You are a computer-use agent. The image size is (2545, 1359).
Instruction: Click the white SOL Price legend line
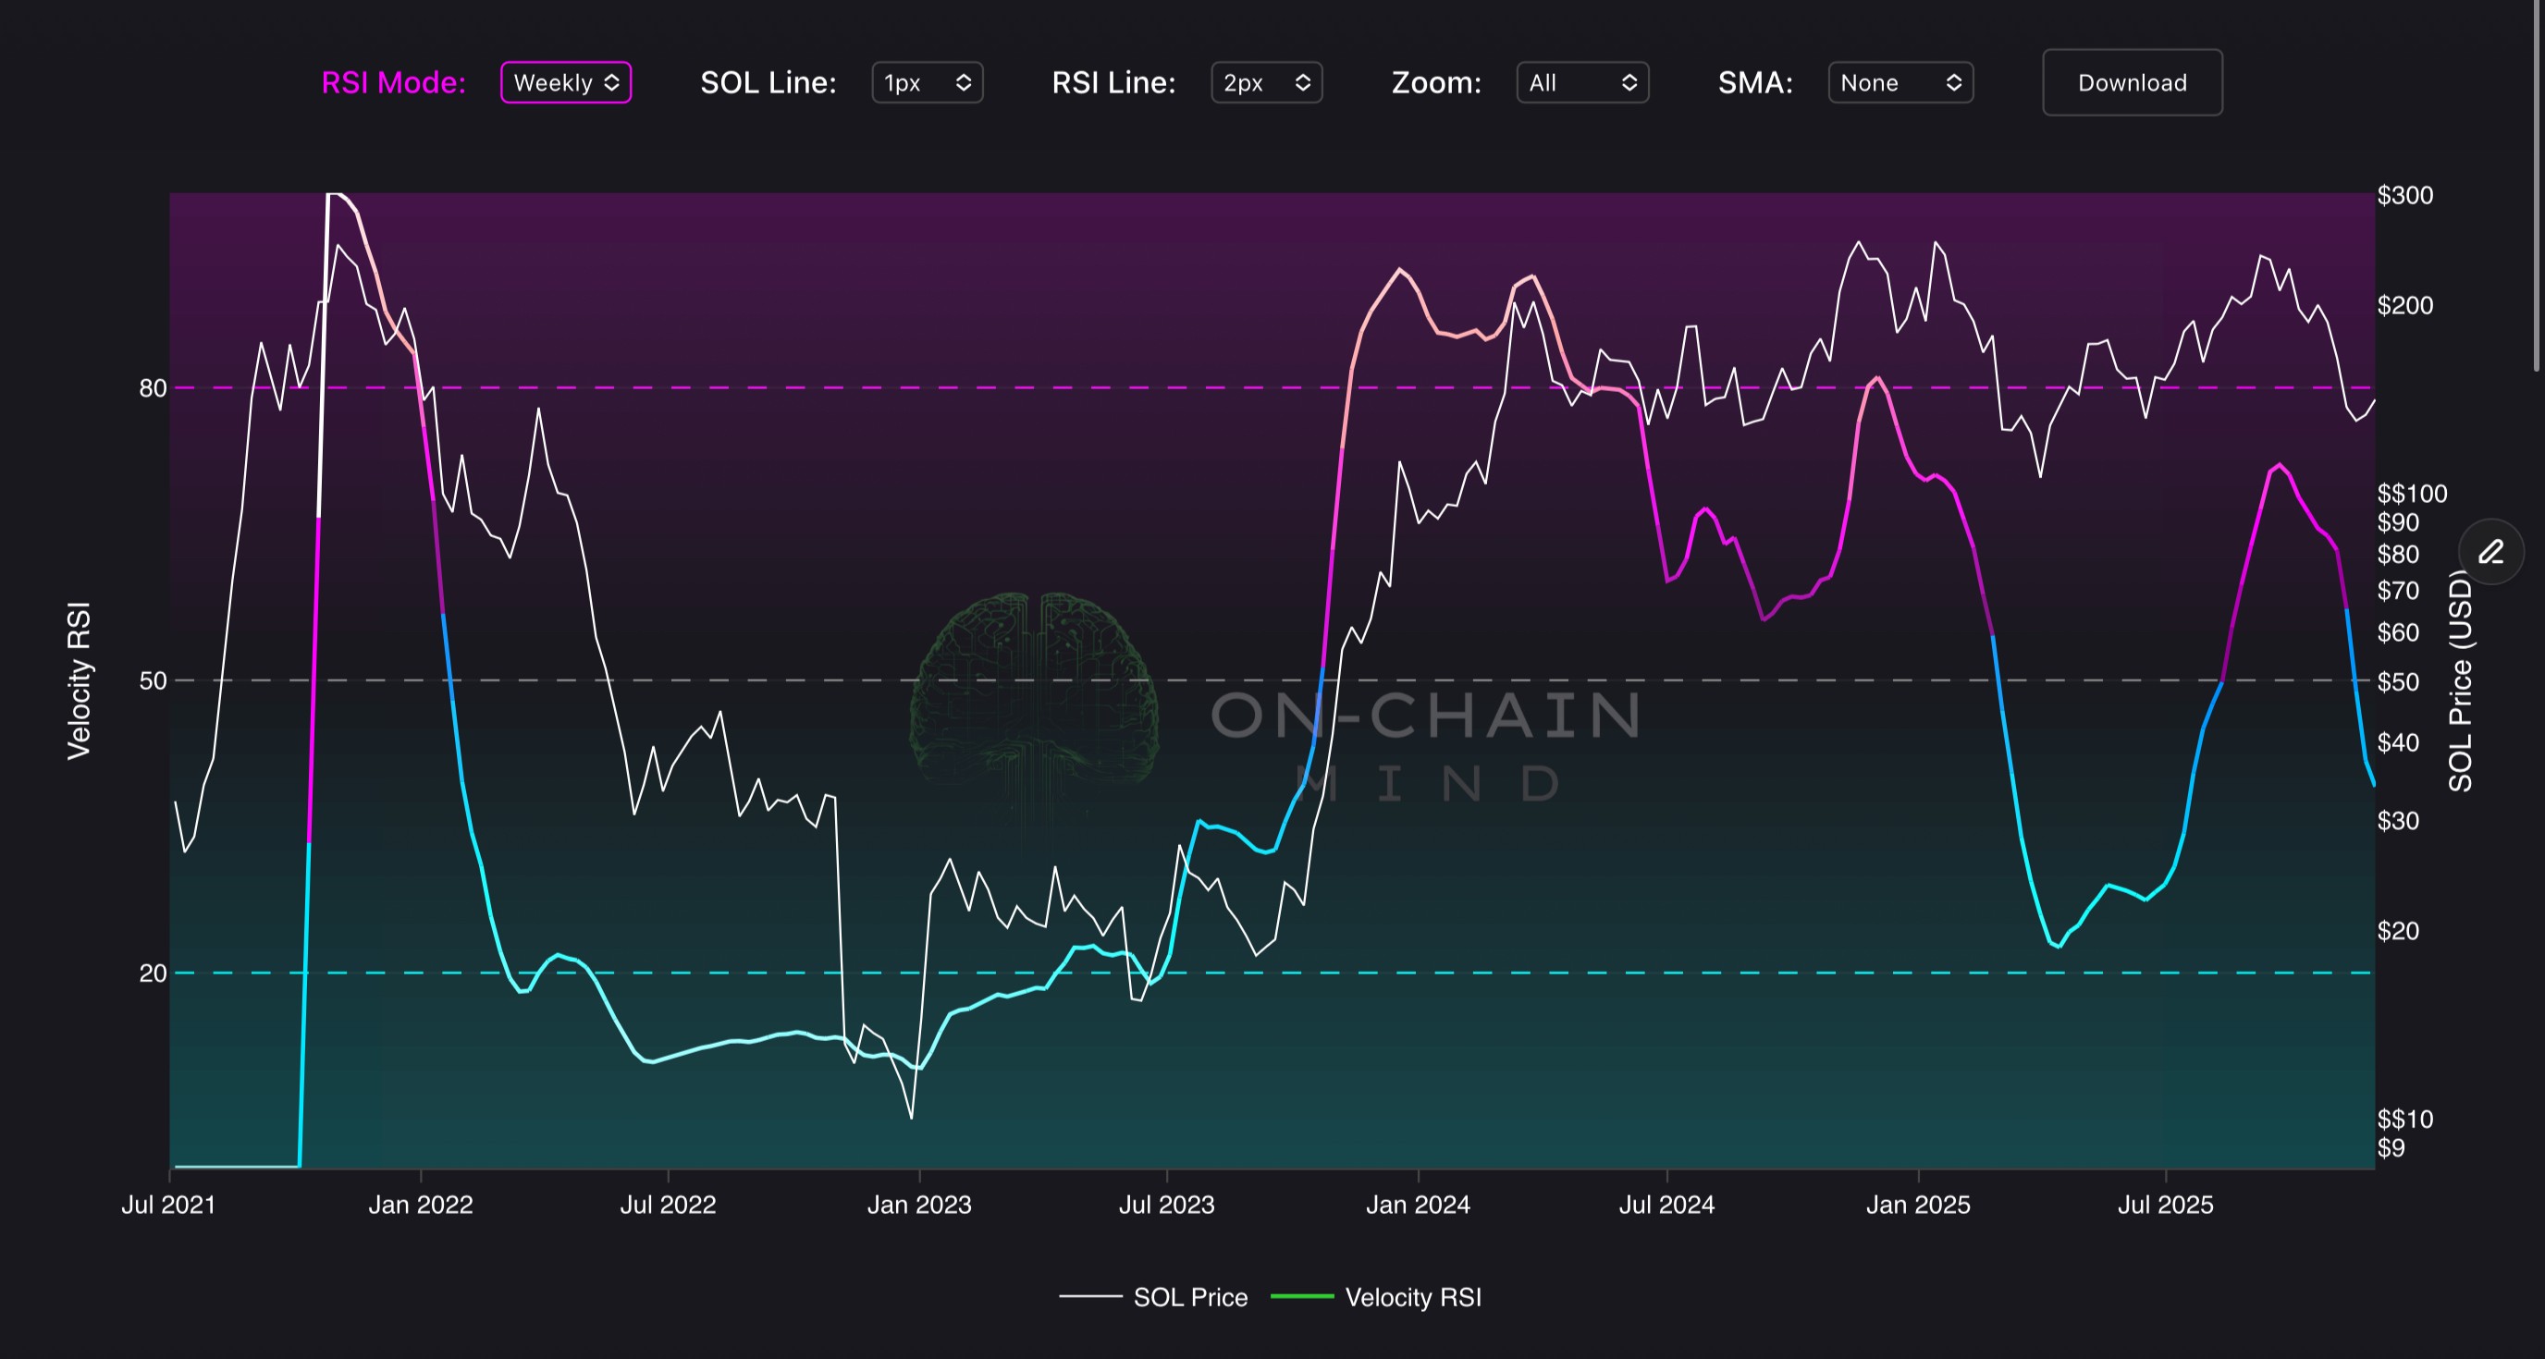point(1089,1296)
